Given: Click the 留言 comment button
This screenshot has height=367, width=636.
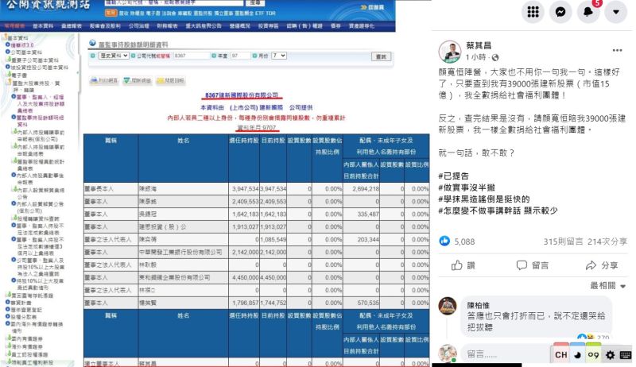Looking at the screenshot, I should click(x=532, y=265).
